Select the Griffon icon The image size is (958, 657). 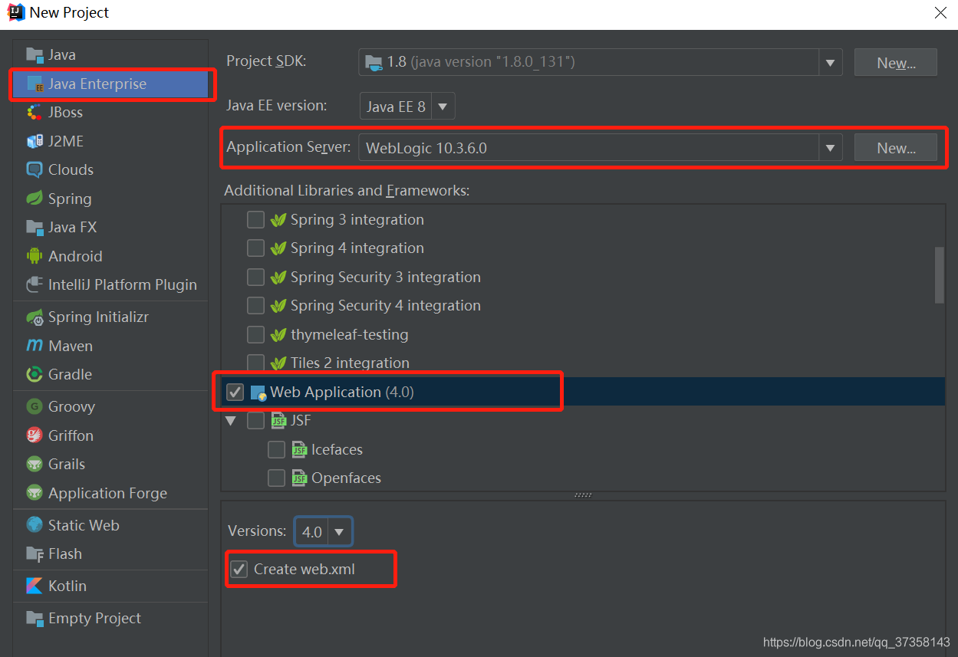pos(35,435)
